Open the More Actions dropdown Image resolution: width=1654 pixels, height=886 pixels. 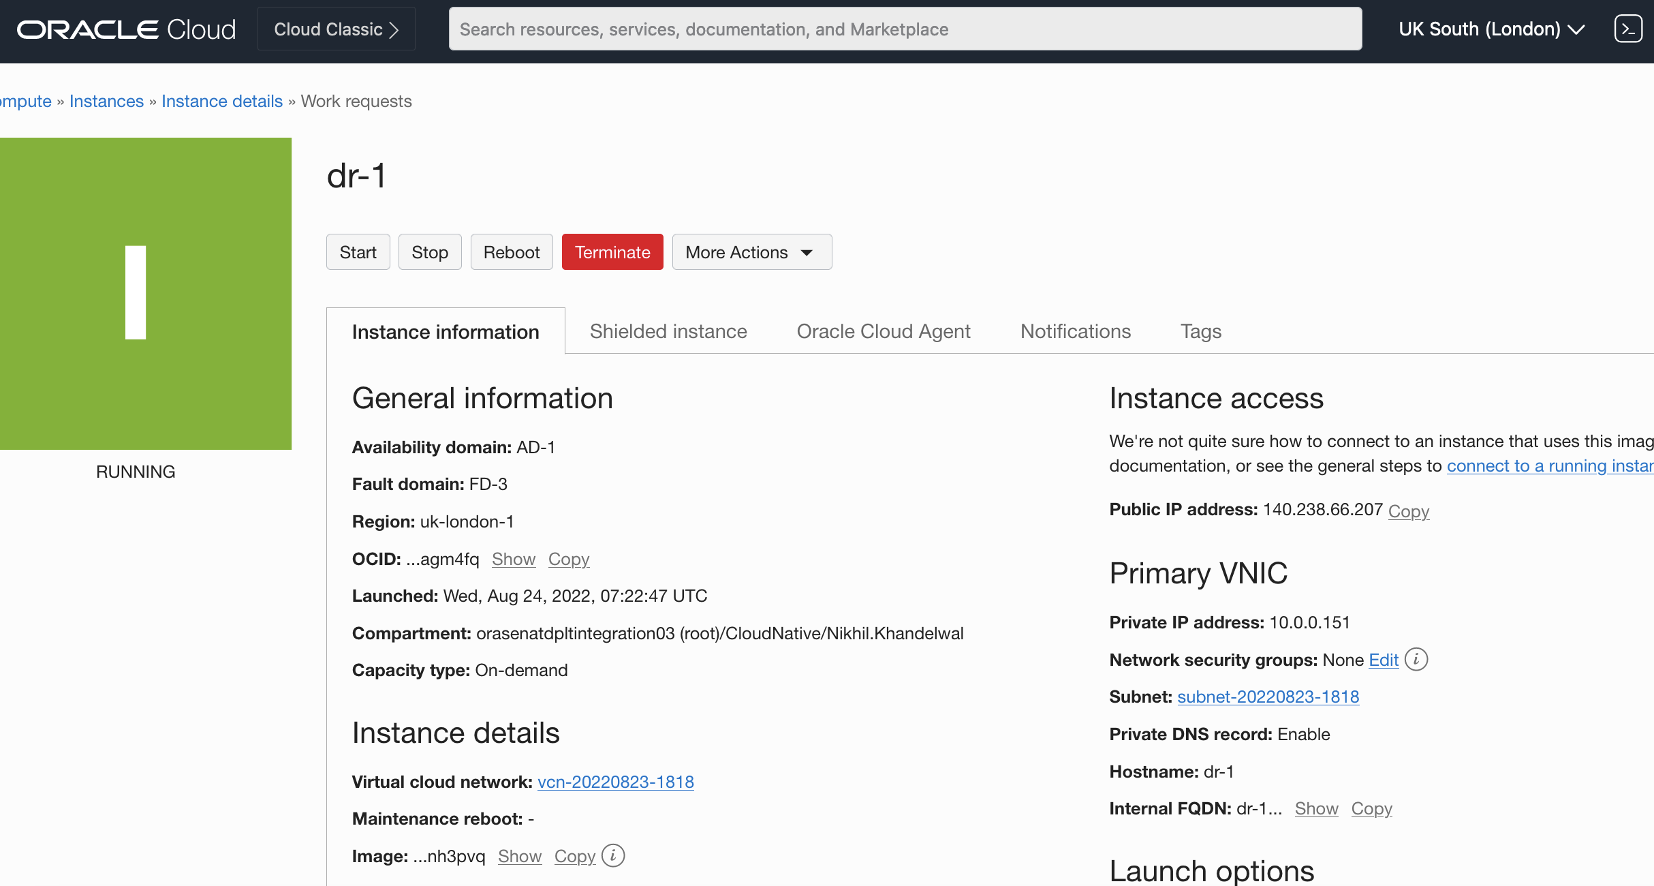[x=751, y=251]
